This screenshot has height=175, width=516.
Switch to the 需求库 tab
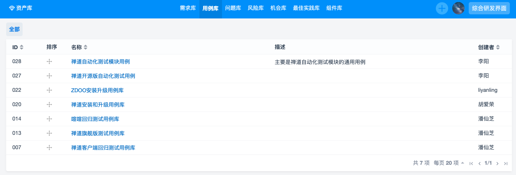tap(188, 8)
